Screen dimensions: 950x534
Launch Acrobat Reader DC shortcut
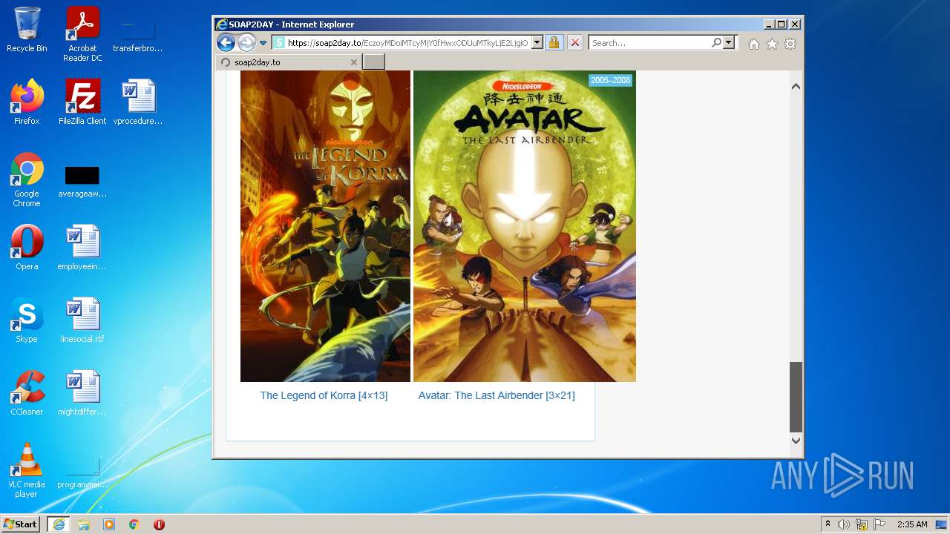[82, 34]
